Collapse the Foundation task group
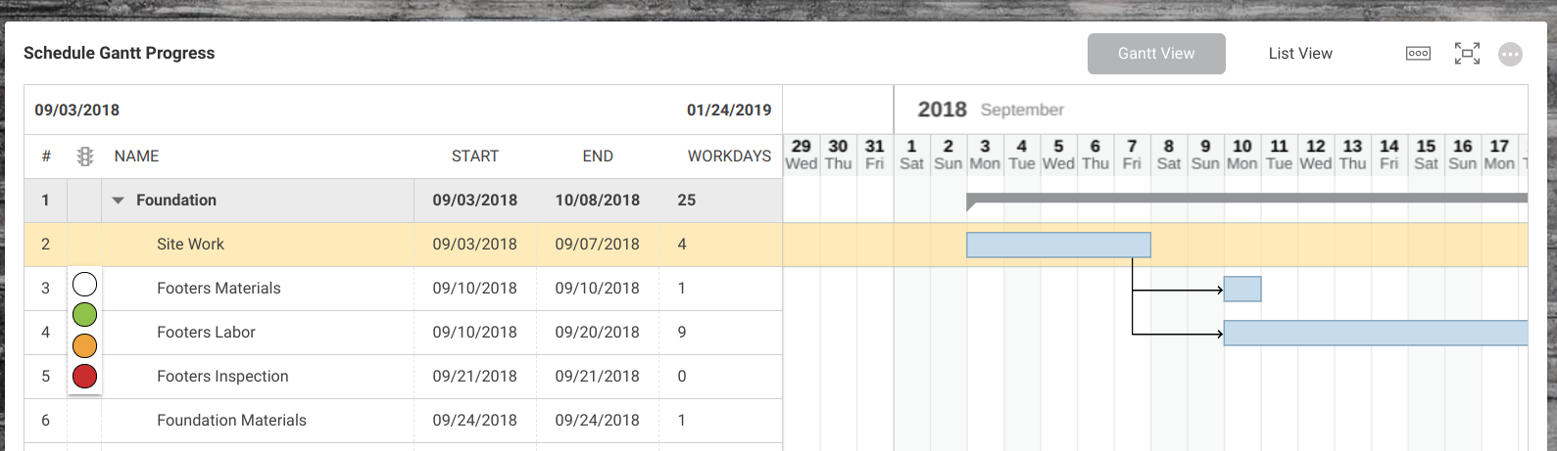 tap(118, 201)
